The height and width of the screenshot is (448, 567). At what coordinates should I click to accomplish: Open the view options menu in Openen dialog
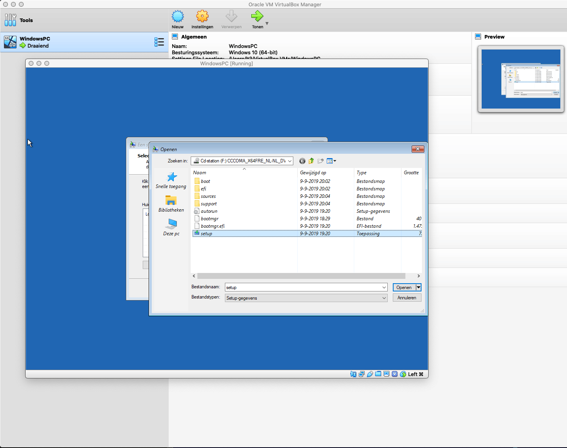click(331, 161)
